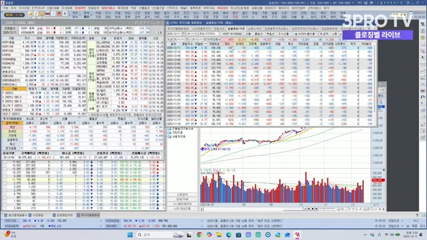This screenshot has width=427, height=240.
Task: Select the KOSDAQ radio button
Action: click(232, 34)
